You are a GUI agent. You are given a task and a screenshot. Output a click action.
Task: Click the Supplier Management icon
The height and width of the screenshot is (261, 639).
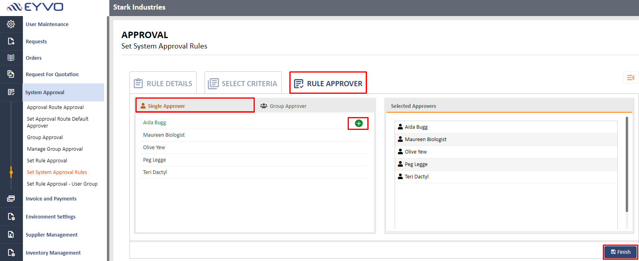point(11,235)
